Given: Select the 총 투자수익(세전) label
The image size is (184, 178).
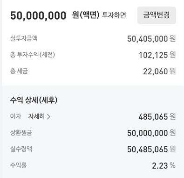Looking at the screenshot, I should coord(33,55).
